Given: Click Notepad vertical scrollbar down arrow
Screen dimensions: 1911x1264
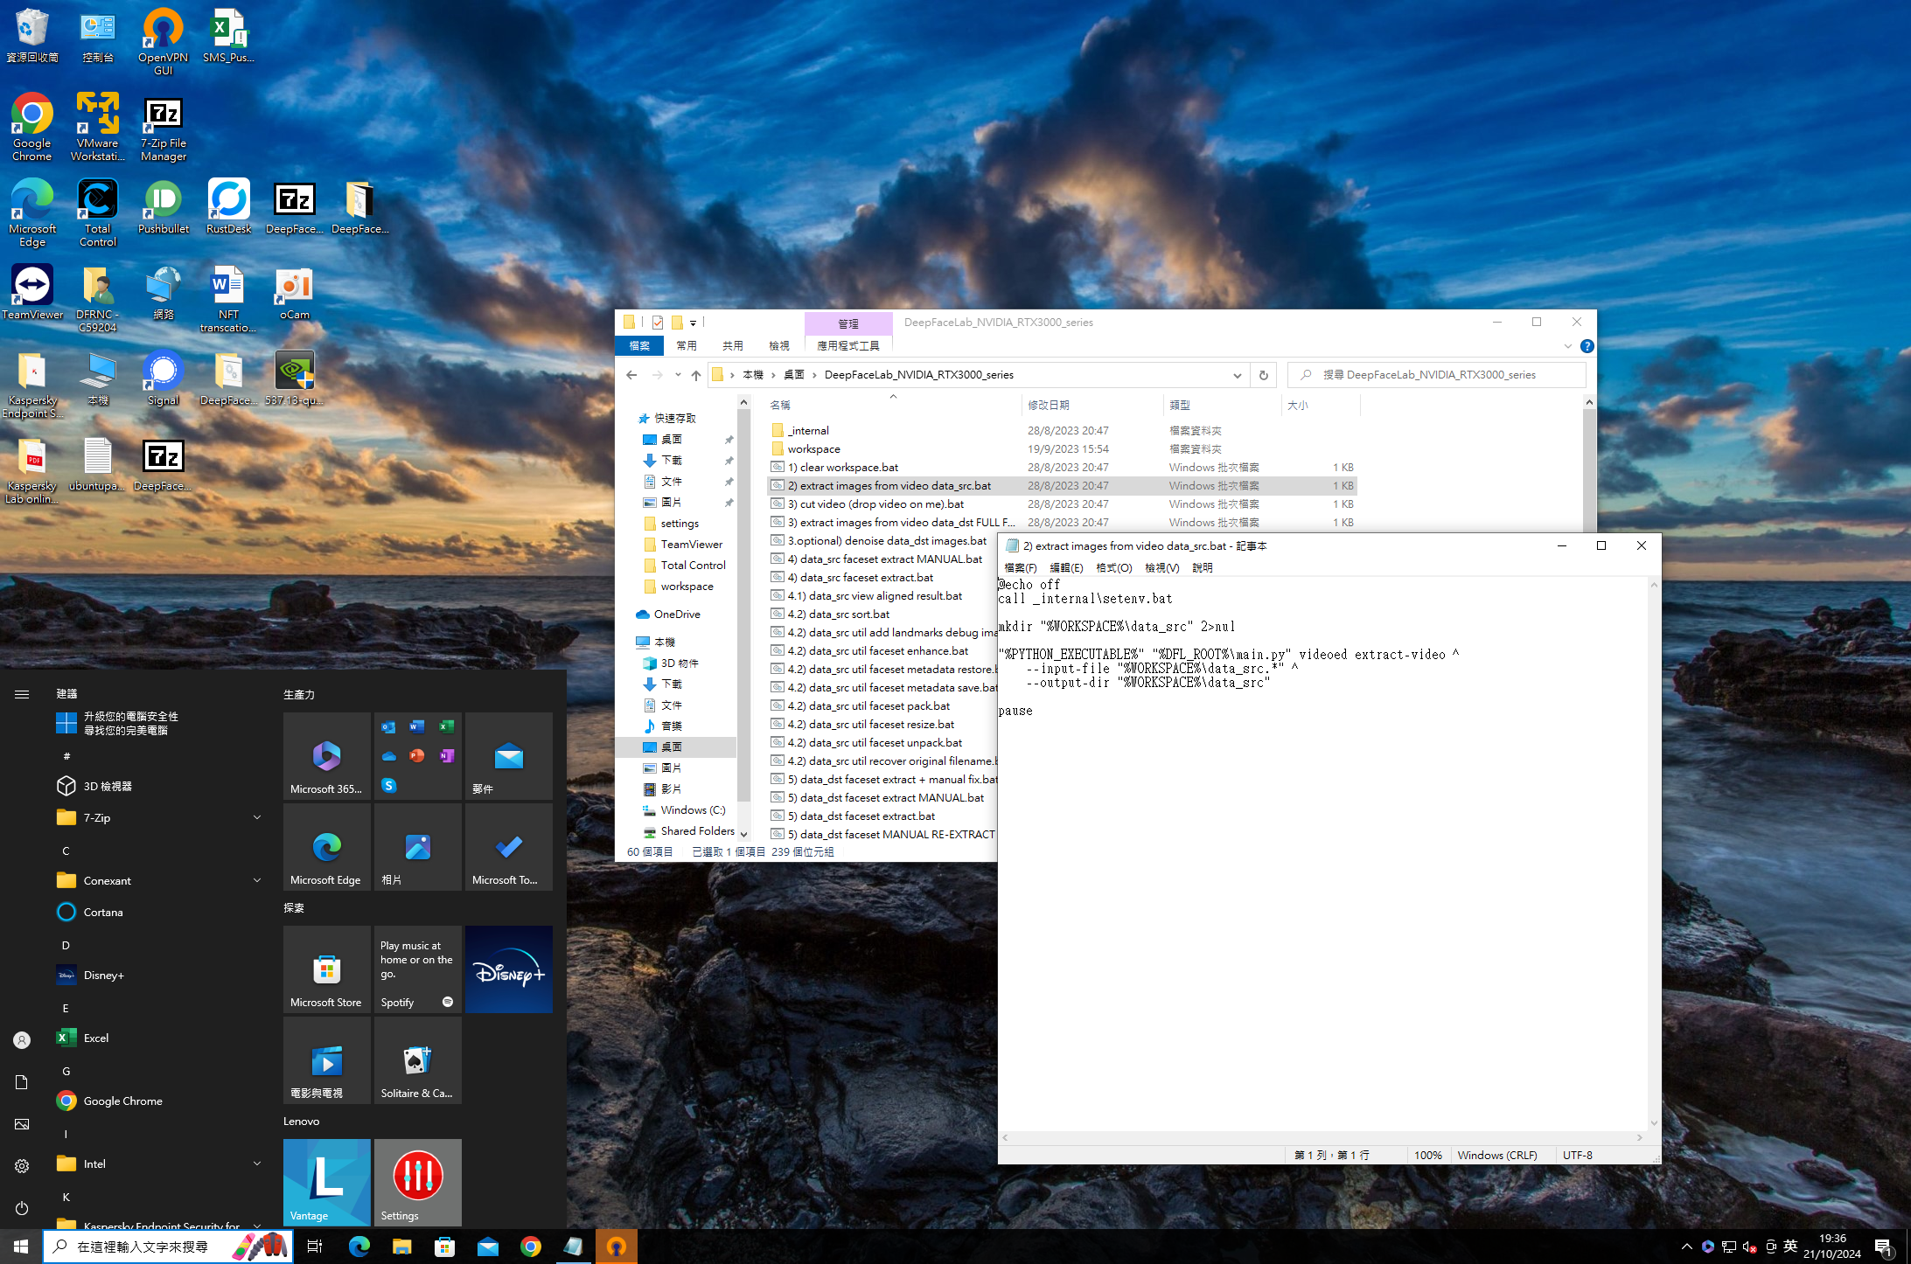Looking at the screenshot, I should click(1654, 1123).
